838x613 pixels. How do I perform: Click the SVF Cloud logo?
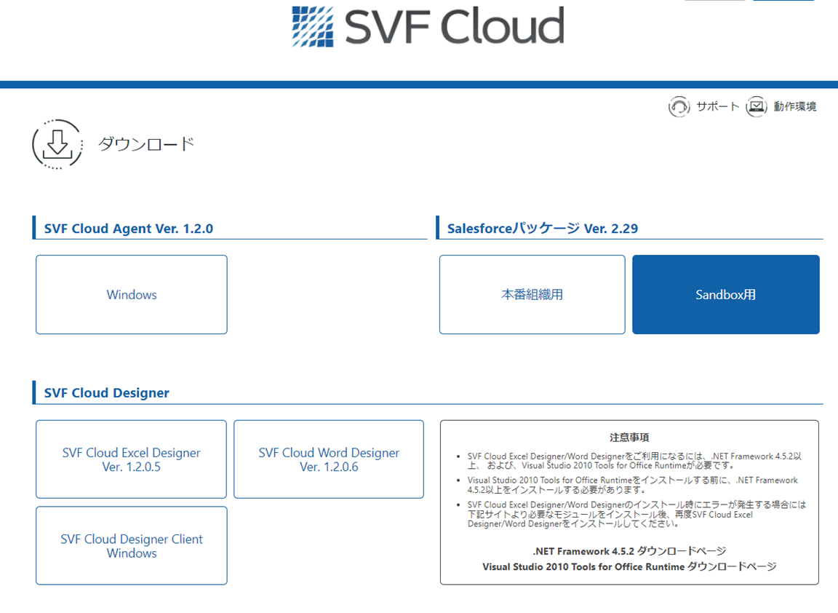pos(428,26)
